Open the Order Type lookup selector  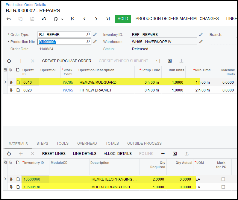point(88,34)
